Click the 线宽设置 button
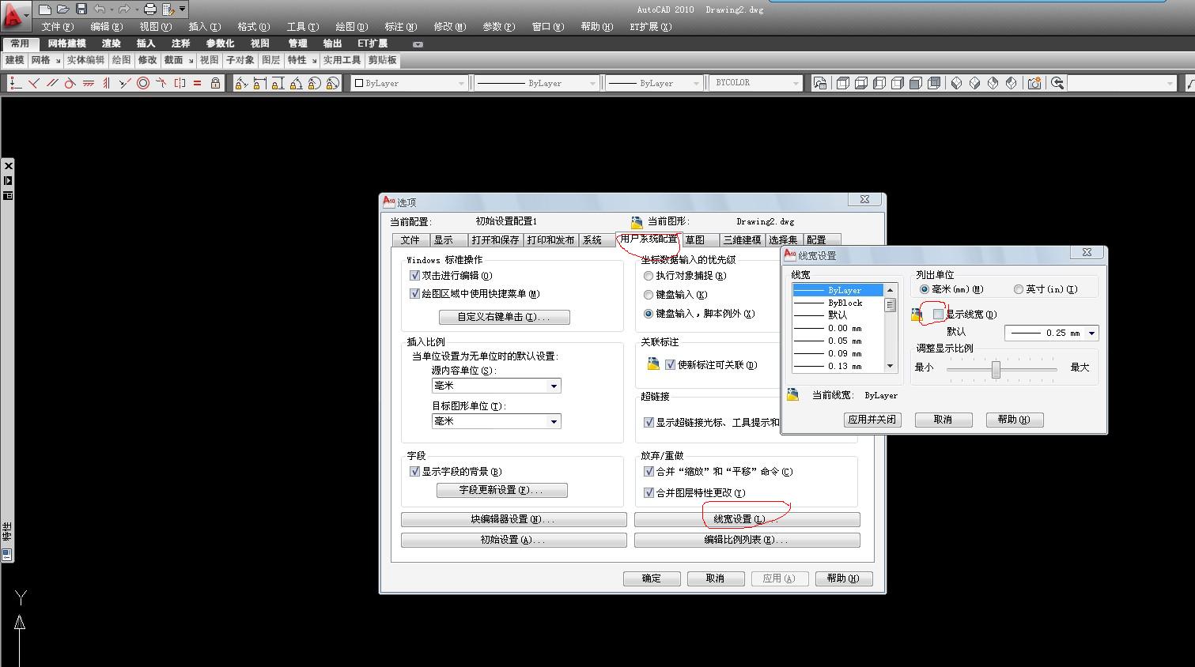Screen dimensions: 1195x667 (x=747, y=519)
